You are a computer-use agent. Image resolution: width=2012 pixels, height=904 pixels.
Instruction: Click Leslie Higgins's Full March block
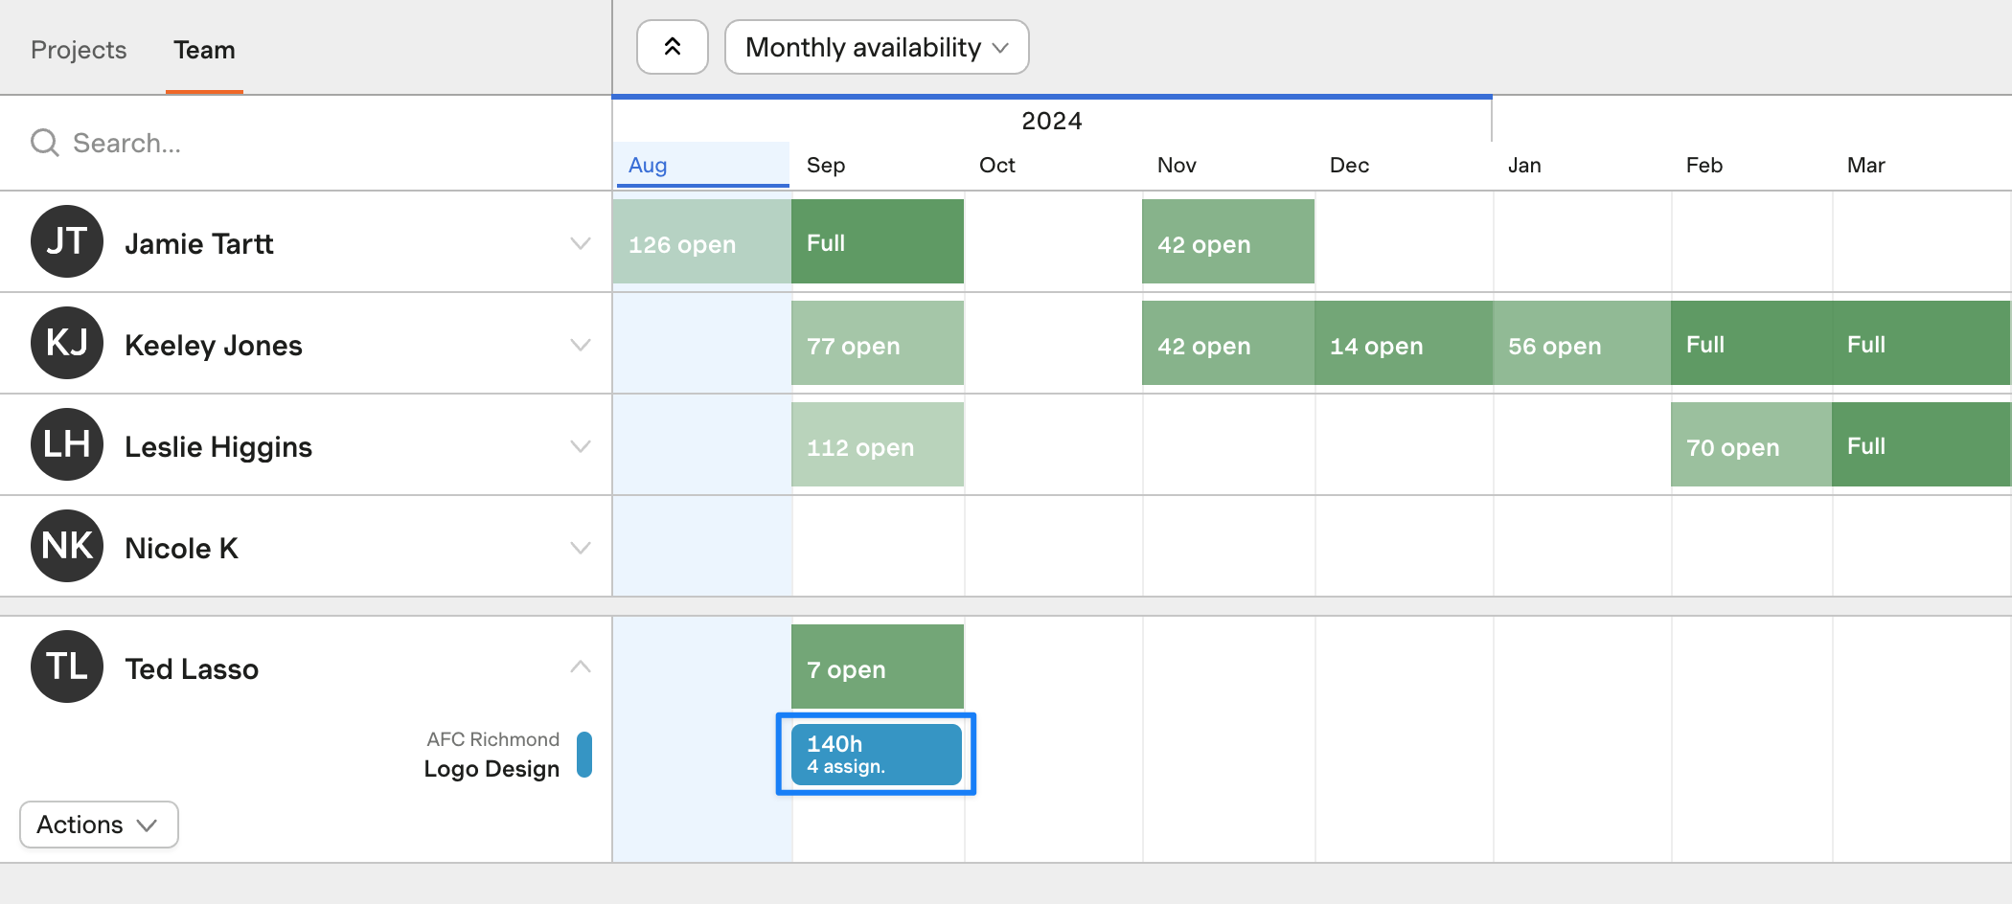tap(1921, 444)
